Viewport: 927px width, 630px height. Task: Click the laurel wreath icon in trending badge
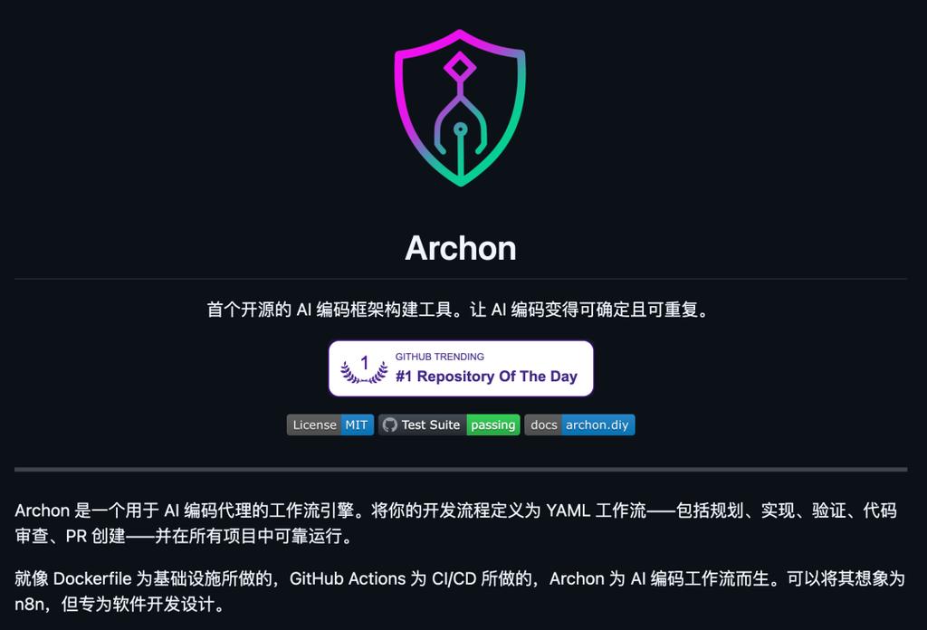tap(364, 370)
